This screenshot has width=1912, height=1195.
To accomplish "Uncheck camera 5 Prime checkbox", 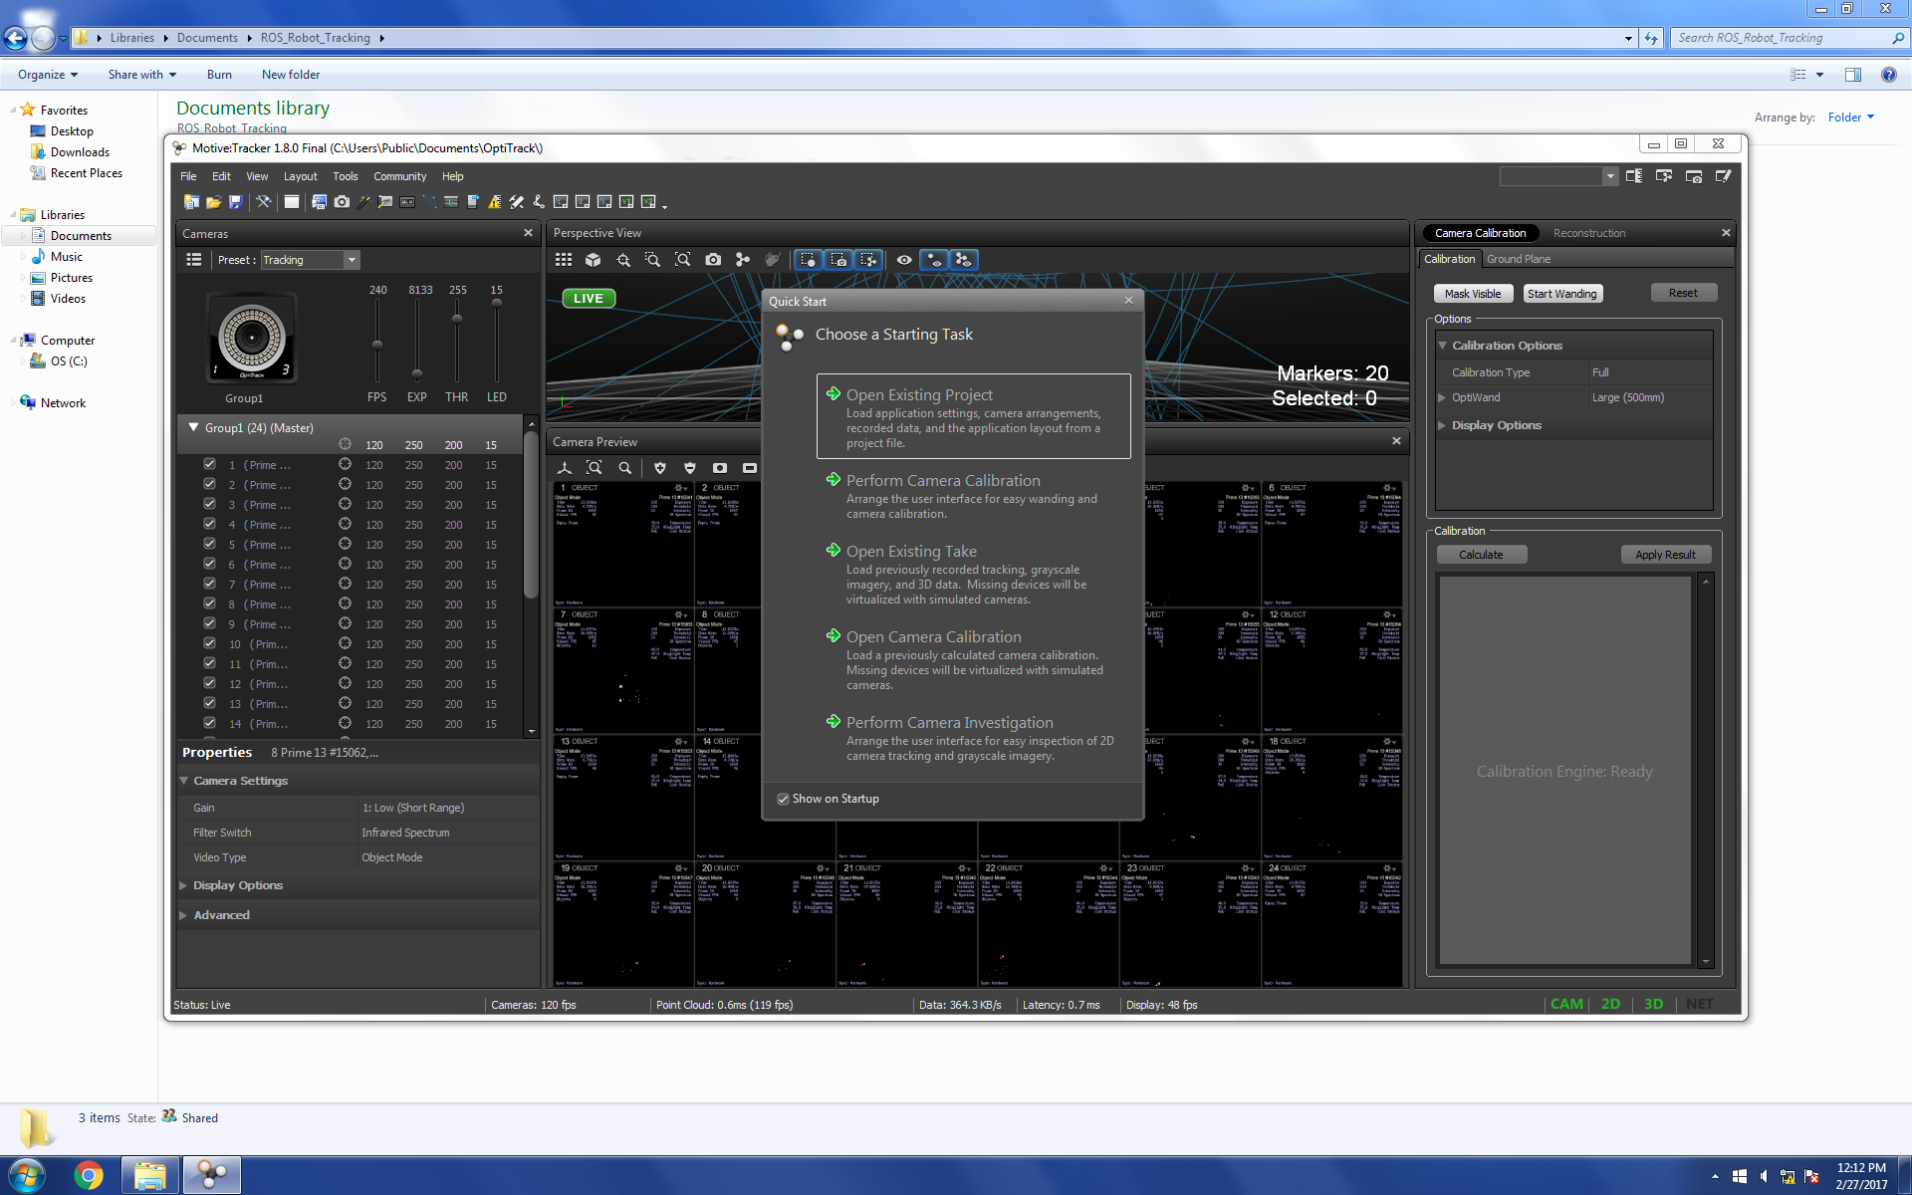I will (209, 544).
